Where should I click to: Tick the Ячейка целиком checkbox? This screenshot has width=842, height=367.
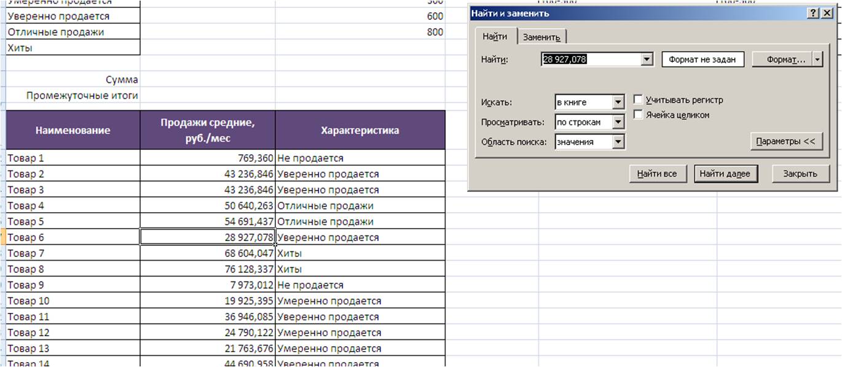[x=638, y=114]
